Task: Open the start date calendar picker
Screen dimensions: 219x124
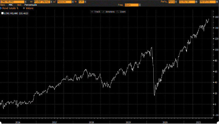Action: (196, 2)
